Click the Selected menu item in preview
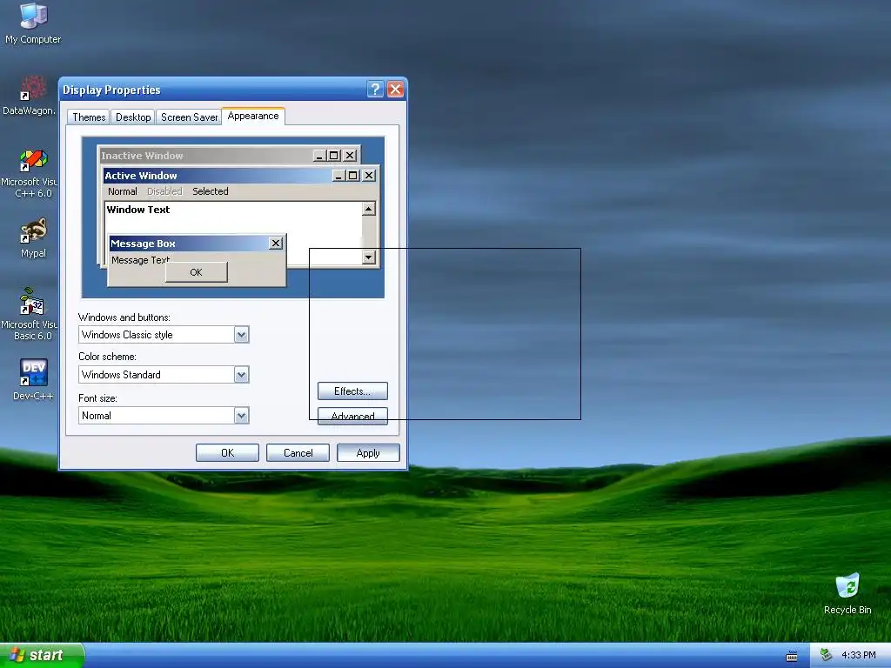Viewport: 891px width, 668px height. click(x=211, y=191)
